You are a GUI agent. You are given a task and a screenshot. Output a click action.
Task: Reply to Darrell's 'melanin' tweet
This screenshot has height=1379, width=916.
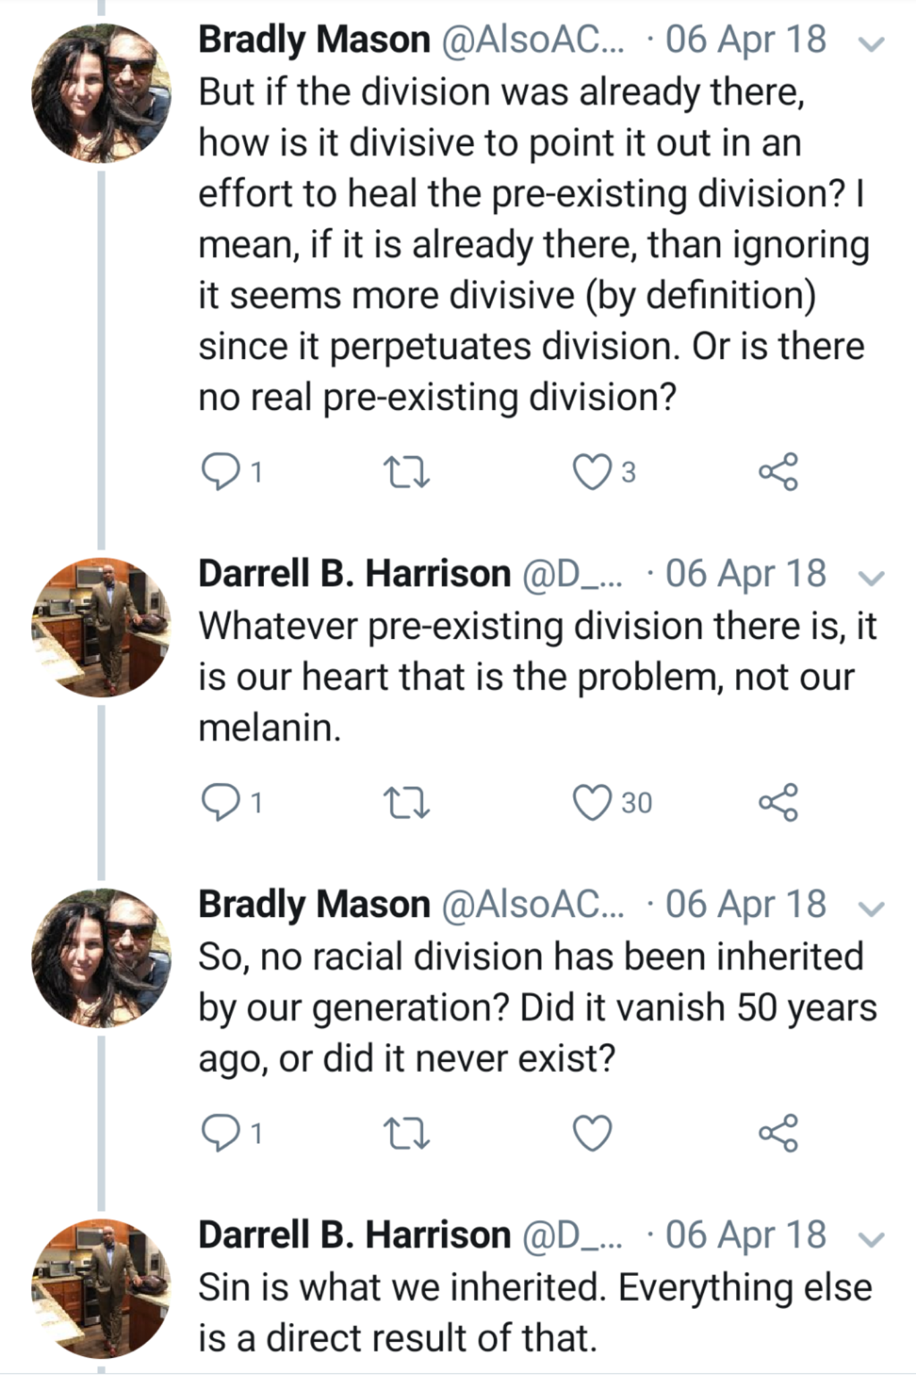coord(220,803)
